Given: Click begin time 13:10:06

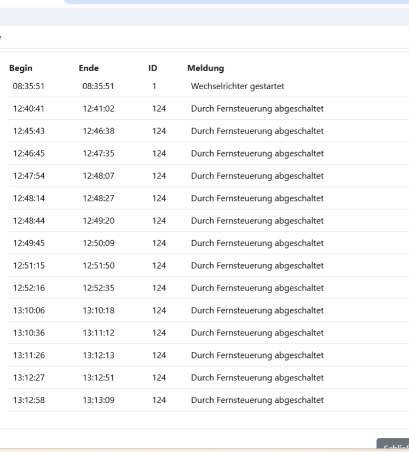Looking at the screenshot, I should coord(29,310).
